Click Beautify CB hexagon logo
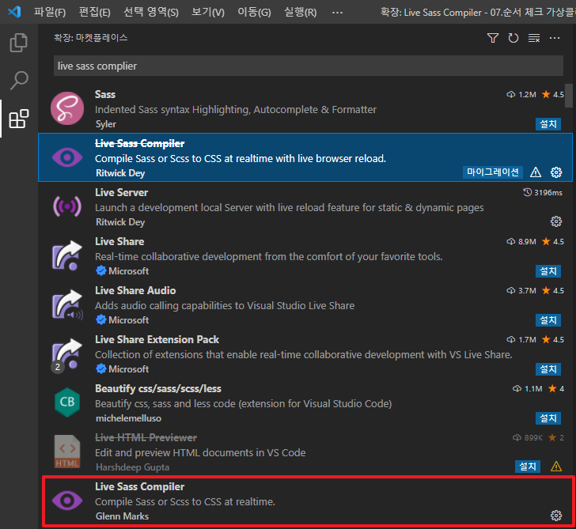The width and height of the screenshot is (576, 529). [x=67, y=402]
